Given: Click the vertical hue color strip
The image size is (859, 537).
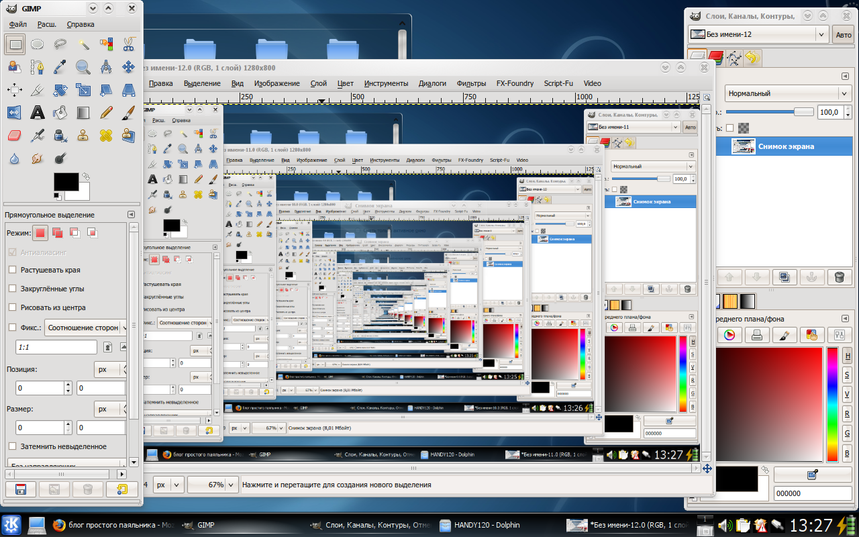Looking at the screenshot, I should [832, 404].
